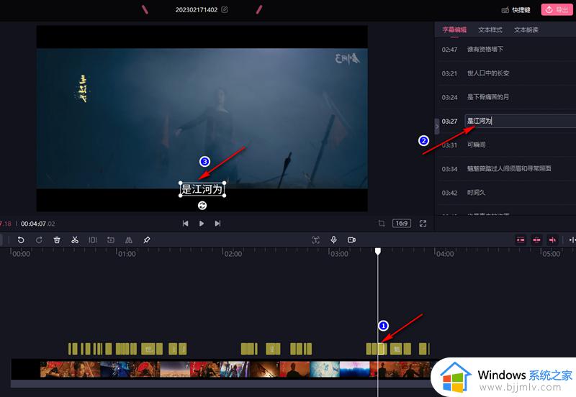Click the 00:04:07.02 total duration readout
The image size is (576, 397).
point(38,224)
